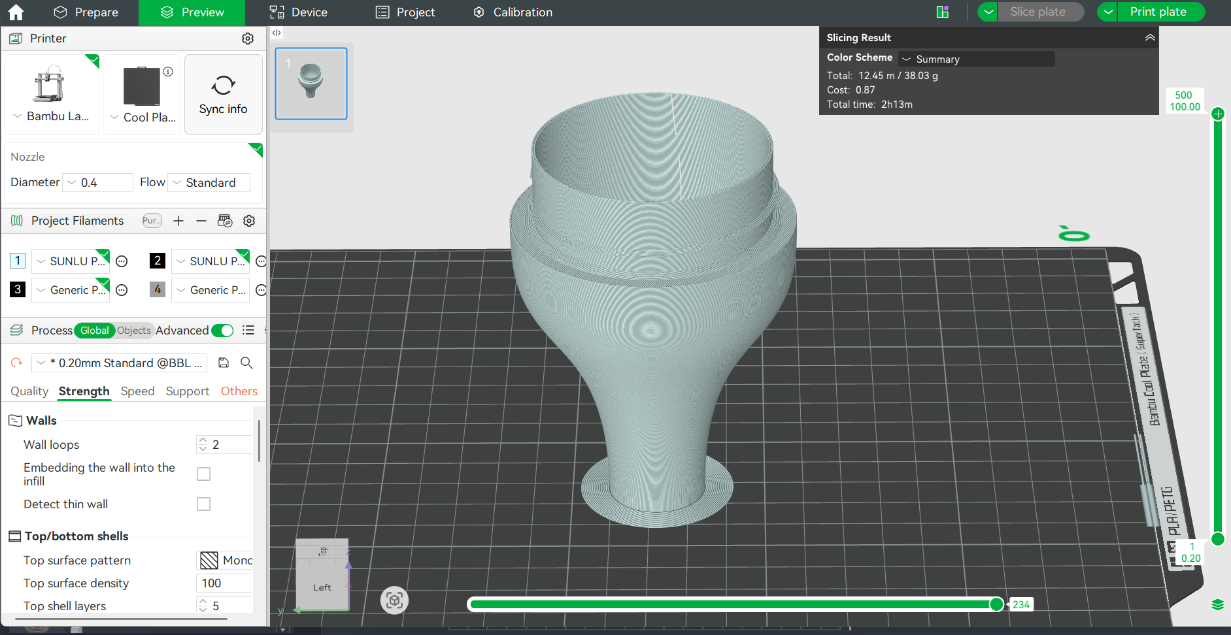Open nozzle Flow type dropdown
The width and height of the screenshot is (1231, 635).
click(209, 183)
